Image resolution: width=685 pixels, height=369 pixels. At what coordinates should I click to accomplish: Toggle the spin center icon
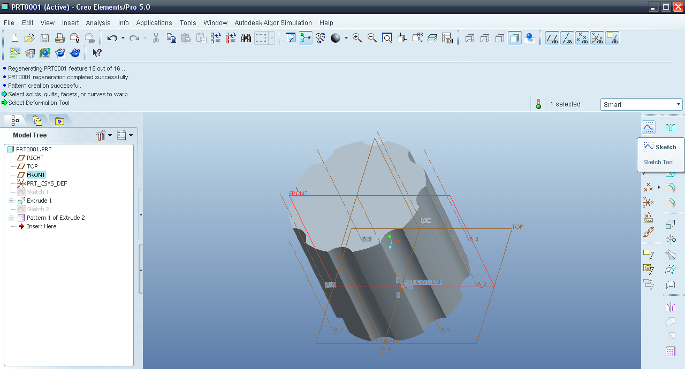tap(306, 38)
